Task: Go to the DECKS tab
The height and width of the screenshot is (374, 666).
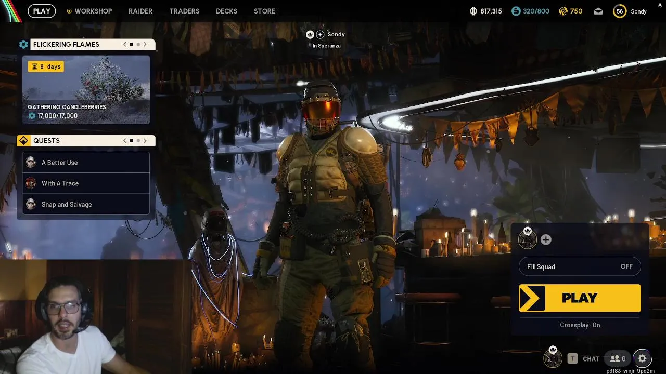Action: (x=226, y=11)
